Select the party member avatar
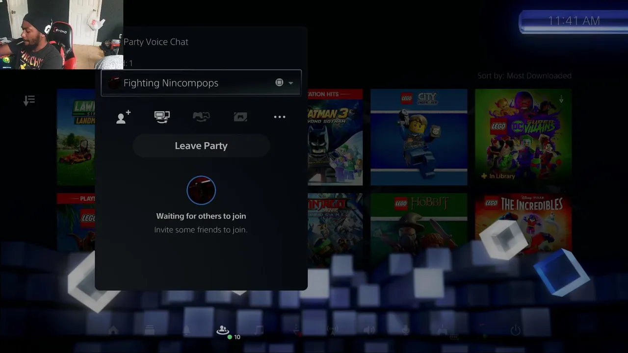This screenshot has height=353, width=628. (x=201, y=190)
